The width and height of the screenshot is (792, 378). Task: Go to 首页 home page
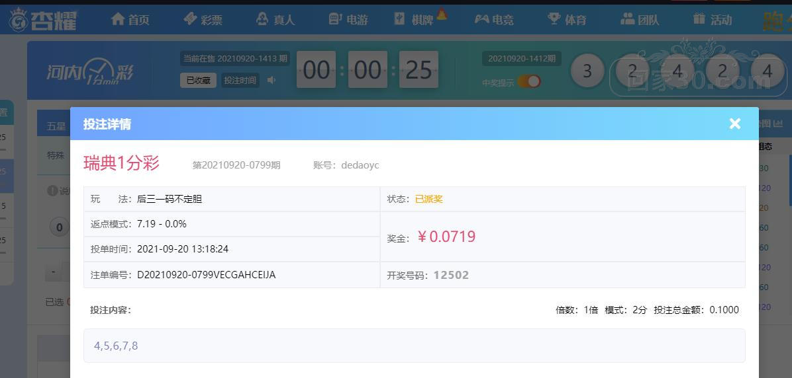(130, 20)
